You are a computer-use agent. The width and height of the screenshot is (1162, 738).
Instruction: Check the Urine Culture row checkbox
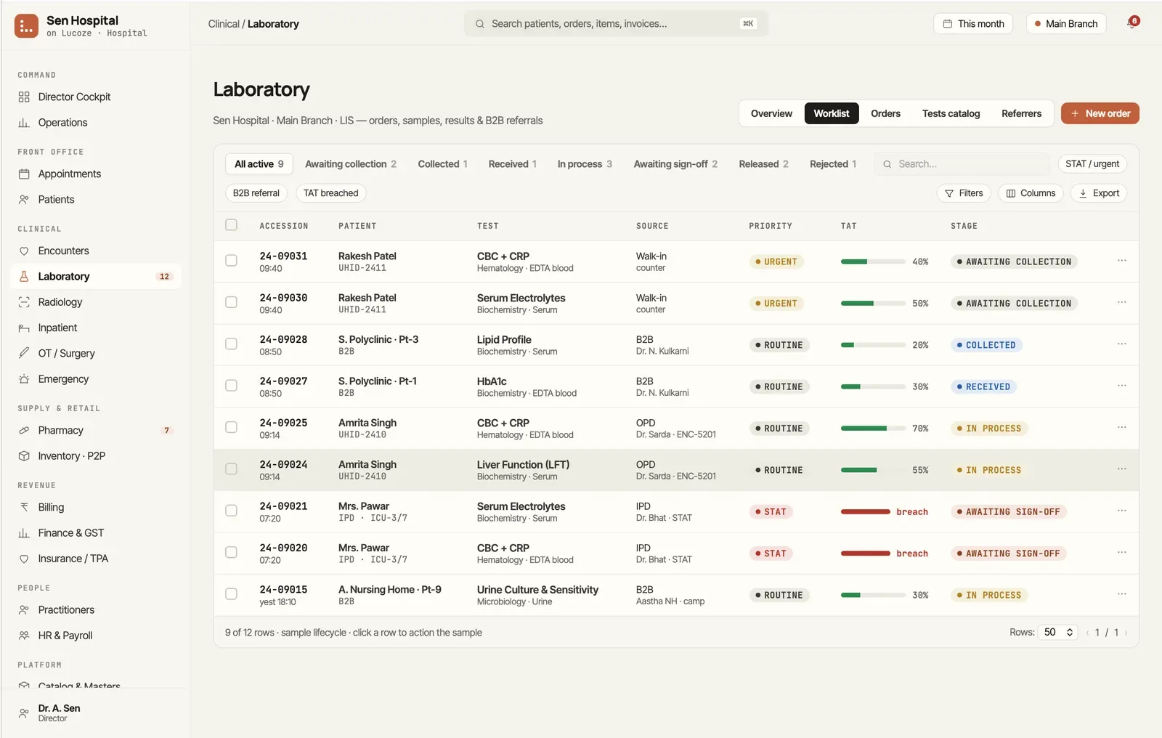(x=231, y=594)
